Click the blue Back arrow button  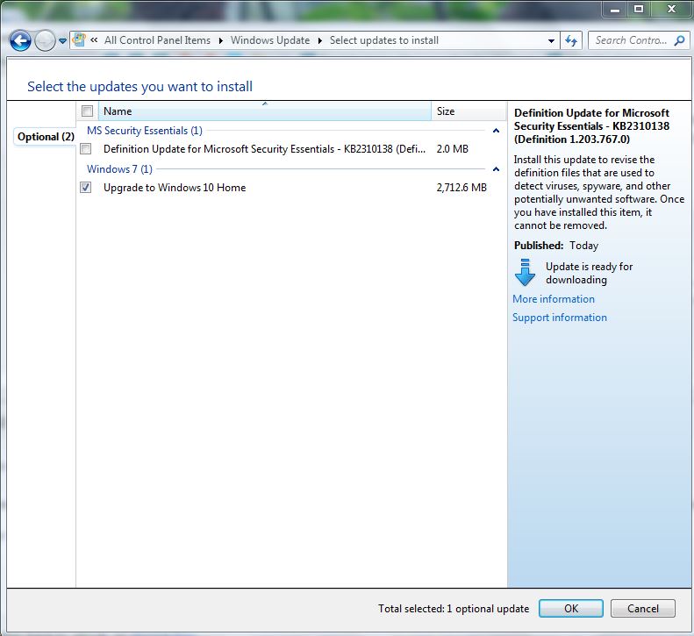pos(20,41)
